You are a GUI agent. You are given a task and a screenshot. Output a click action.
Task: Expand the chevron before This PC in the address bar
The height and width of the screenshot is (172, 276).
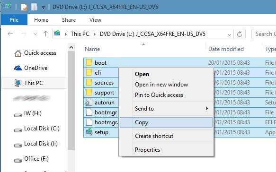[x=66, y=34]
